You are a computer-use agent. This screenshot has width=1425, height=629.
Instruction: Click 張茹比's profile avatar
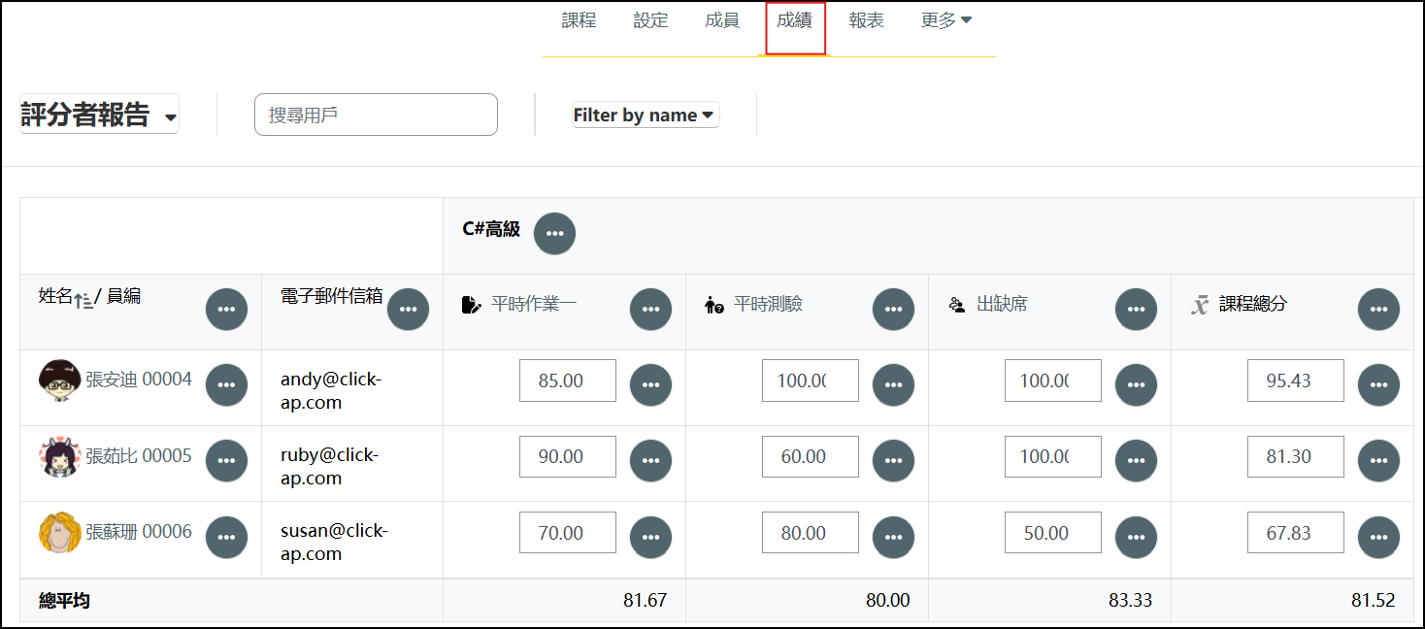coord(59,456)
